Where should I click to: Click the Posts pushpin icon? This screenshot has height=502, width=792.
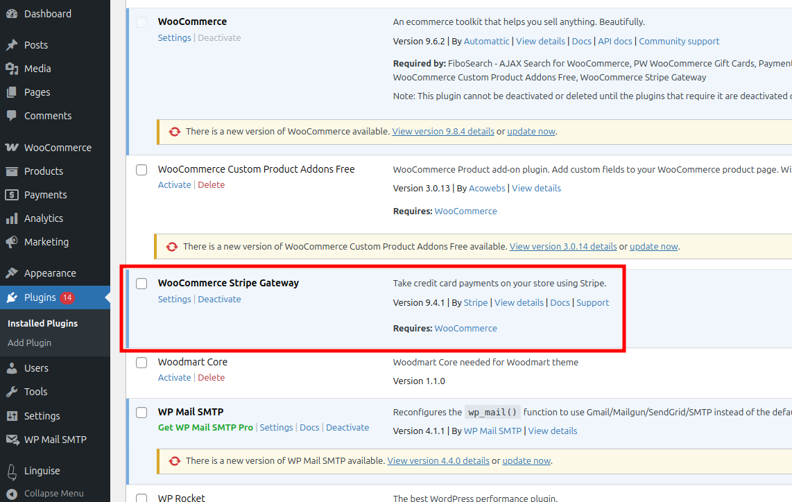point(12,45)
